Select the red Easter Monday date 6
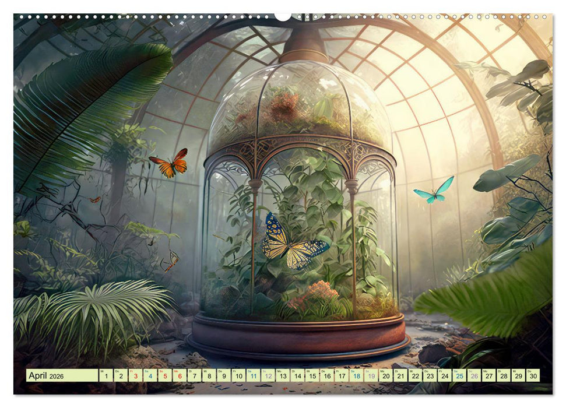This screenshot has height=408, width=566. pos(180,376)
